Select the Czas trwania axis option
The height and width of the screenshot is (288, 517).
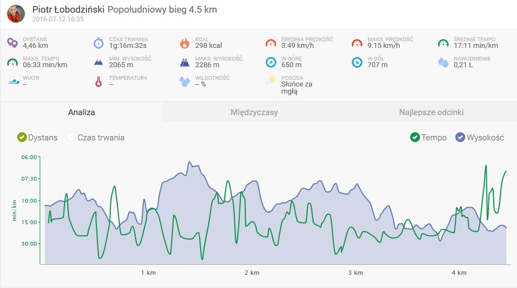click(x=71, y=138)
